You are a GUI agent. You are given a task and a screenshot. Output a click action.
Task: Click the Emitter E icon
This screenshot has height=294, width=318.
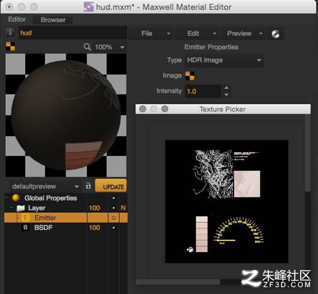[25, 217]
